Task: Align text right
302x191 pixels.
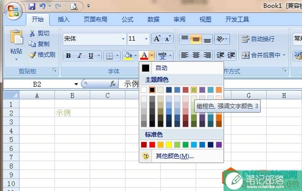Action: (x=207, y=55)
